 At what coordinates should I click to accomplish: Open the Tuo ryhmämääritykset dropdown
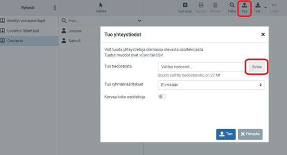coord(211,85)
